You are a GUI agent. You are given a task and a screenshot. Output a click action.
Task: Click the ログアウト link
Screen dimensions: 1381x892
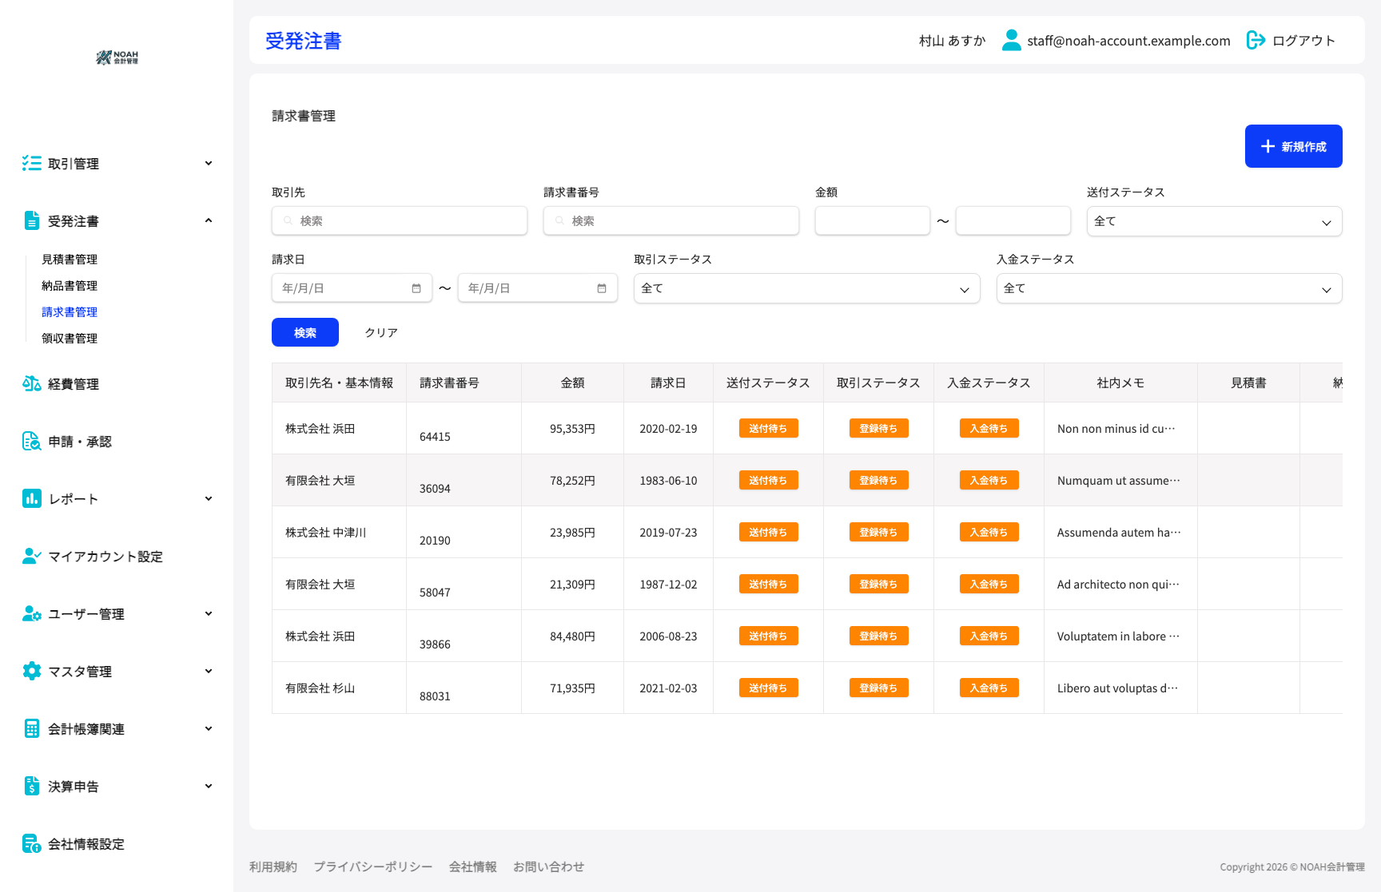(x=1303, y=41)
